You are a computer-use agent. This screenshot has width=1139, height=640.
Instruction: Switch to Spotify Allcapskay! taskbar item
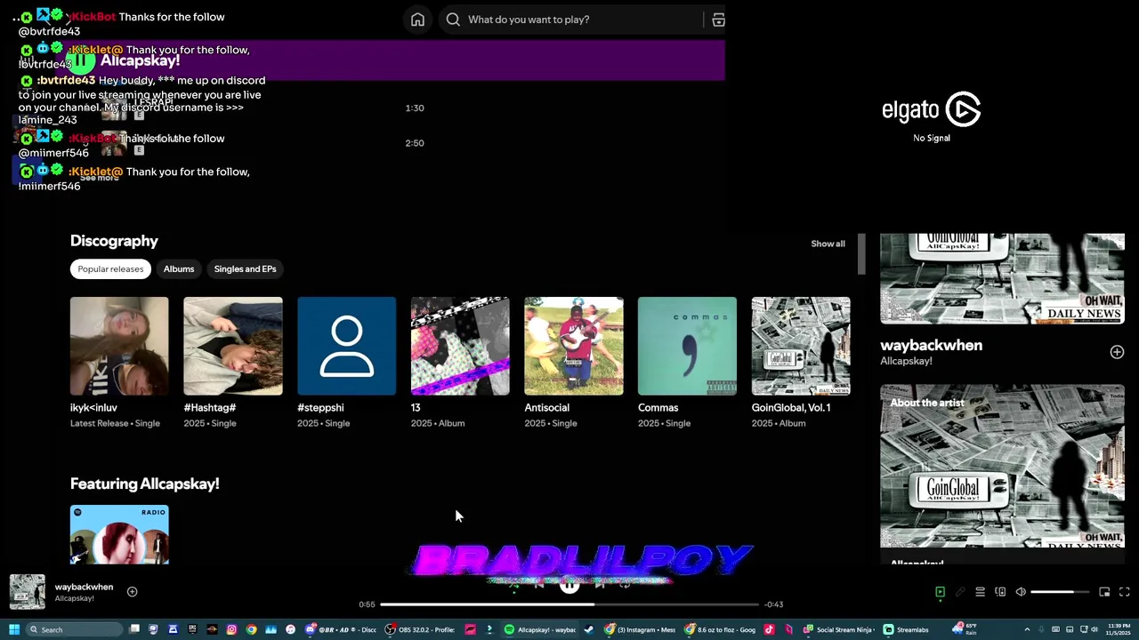click(541, 629)
